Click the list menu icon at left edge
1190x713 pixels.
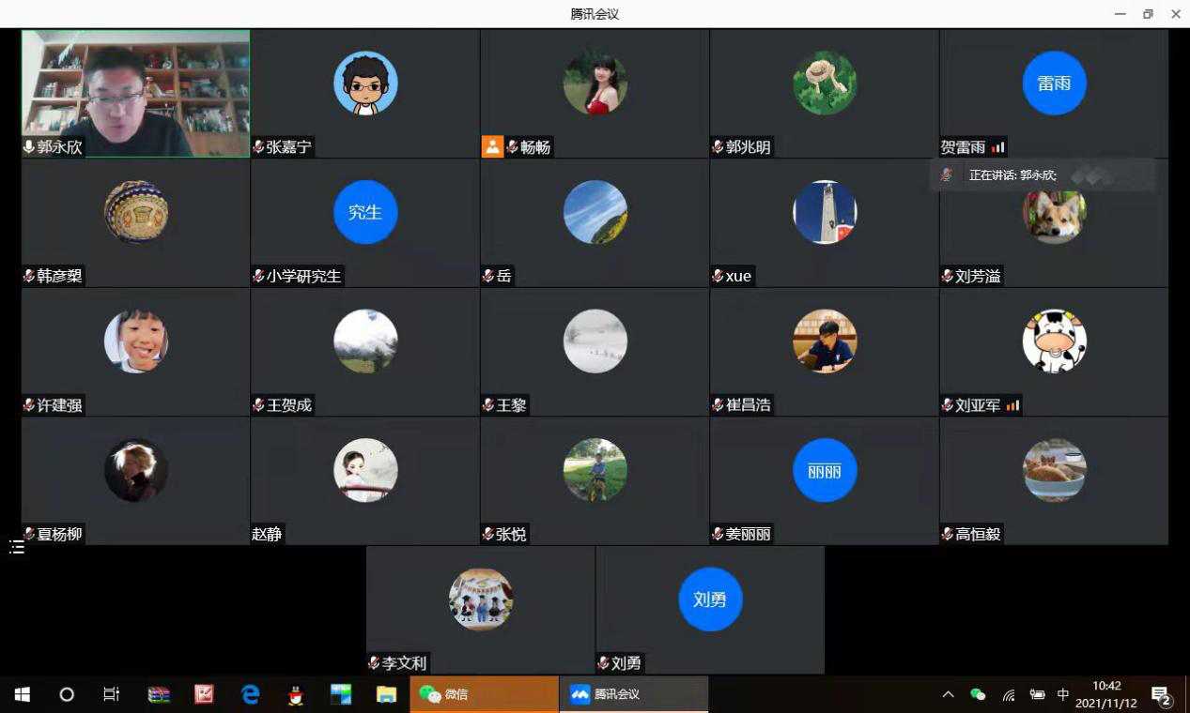(x=17, y=547)
